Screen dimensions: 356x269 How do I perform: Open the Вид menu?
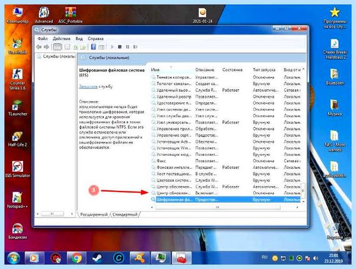79,39
